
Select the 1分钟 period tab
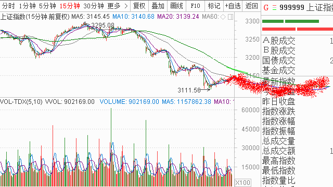tap(28, 6)
